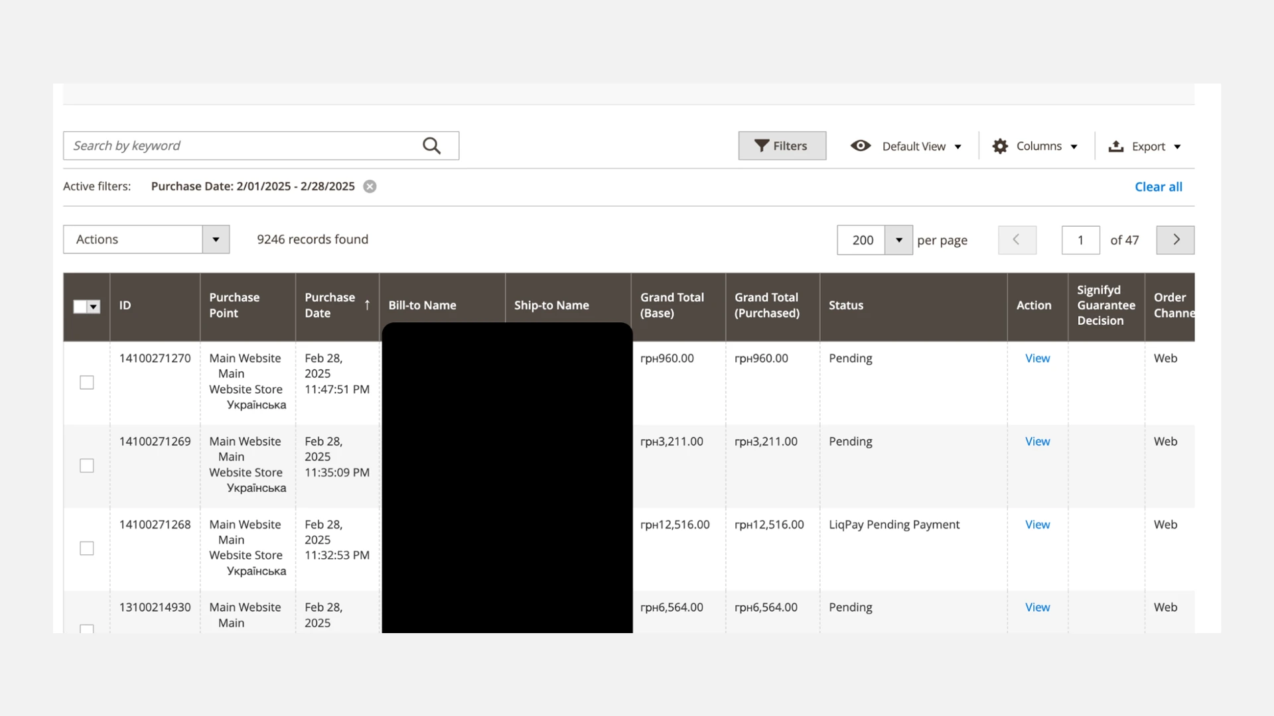Click the Clear all link

(x=1158, y=187)
